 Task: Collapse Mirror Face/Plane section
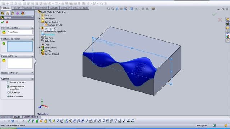point(32,28)
